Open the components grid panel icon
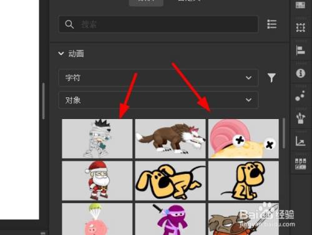 [x=301, y=164]
